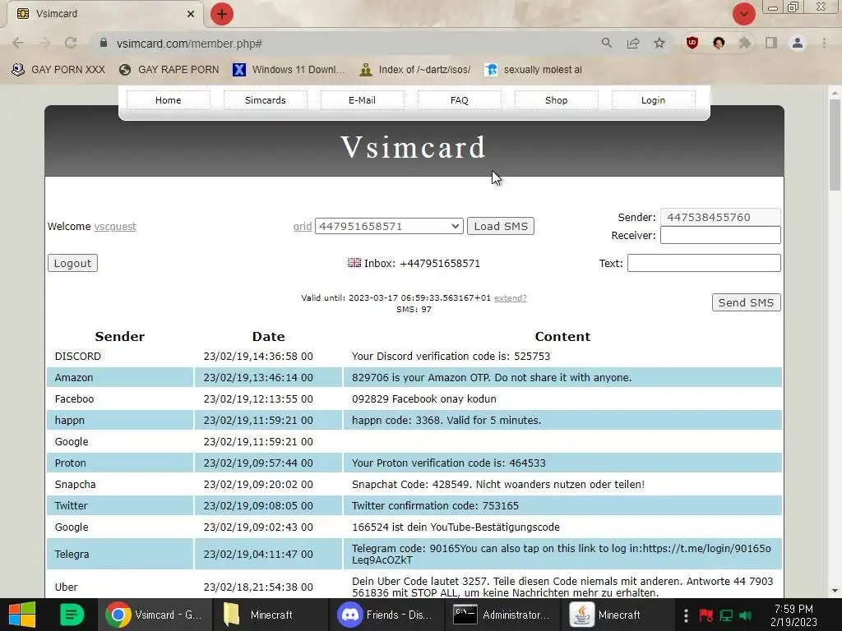Image resolution: width=842 pixels, height=631 pixels.
Task: Open the Java Minecraft taskbar item
Action: (619, 615)
